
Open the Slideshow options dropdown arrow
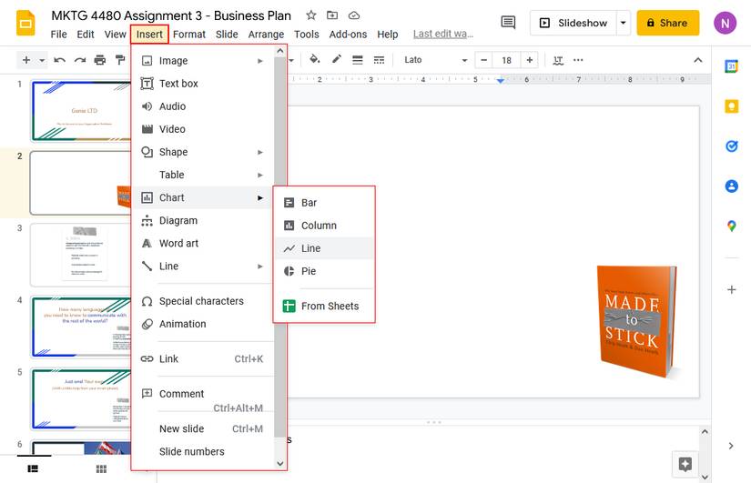[x=624, y=23]
